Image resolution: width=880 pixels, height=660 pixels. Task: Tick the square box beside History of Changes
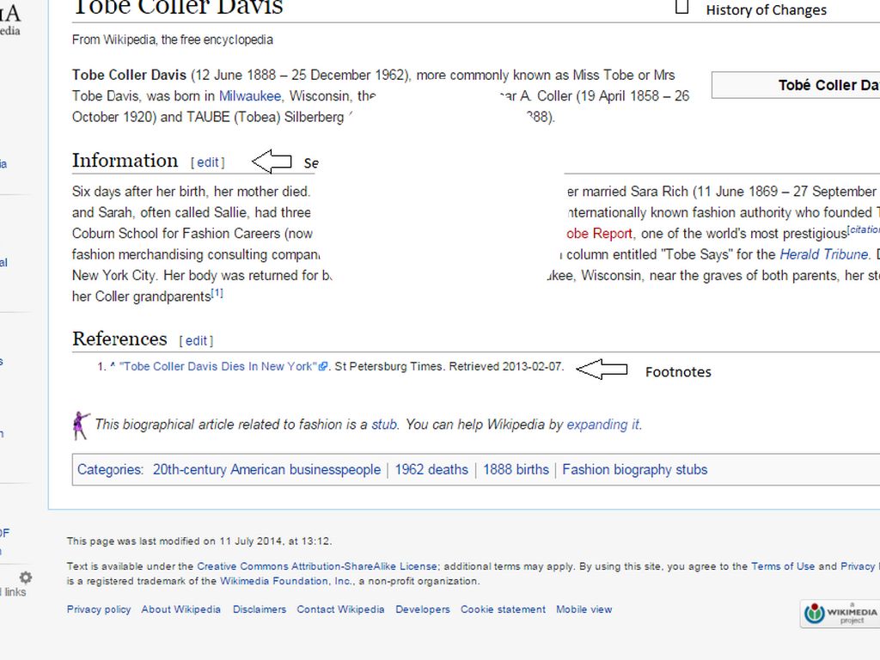(x=682, y=8)
